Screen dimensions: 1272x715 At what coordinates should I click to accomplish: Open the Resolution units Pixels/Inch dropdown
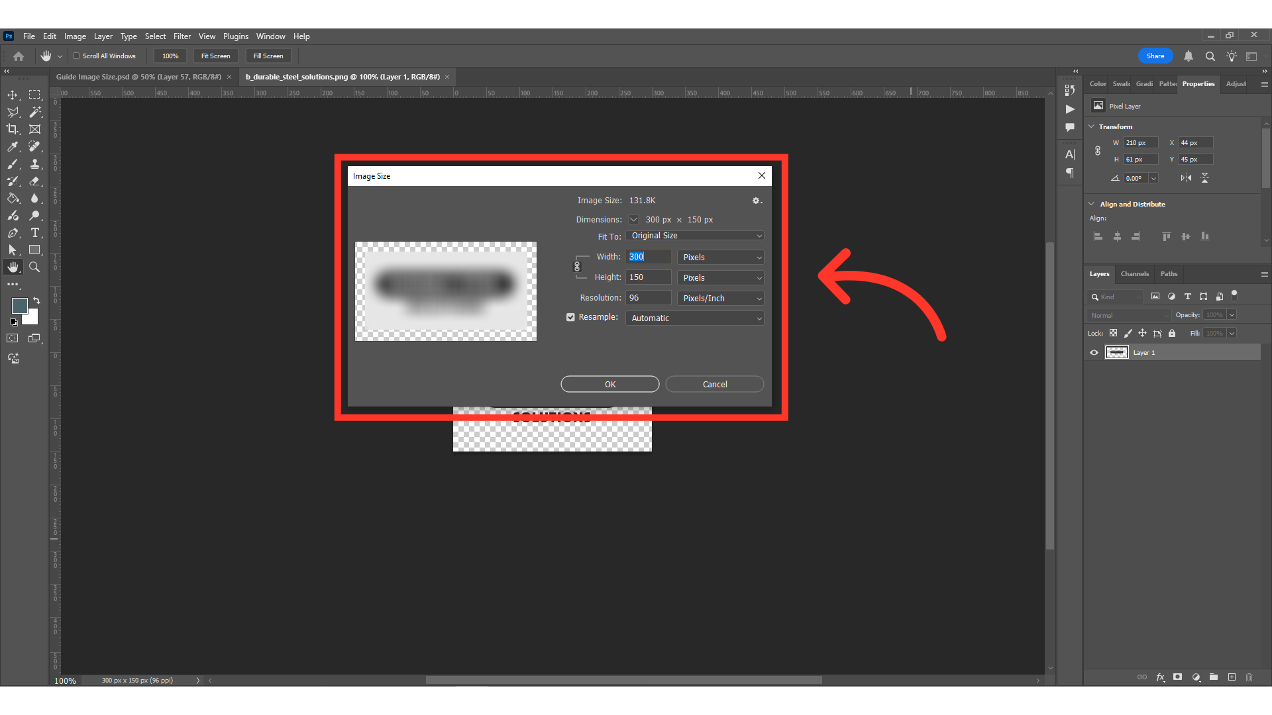[720, 299]
